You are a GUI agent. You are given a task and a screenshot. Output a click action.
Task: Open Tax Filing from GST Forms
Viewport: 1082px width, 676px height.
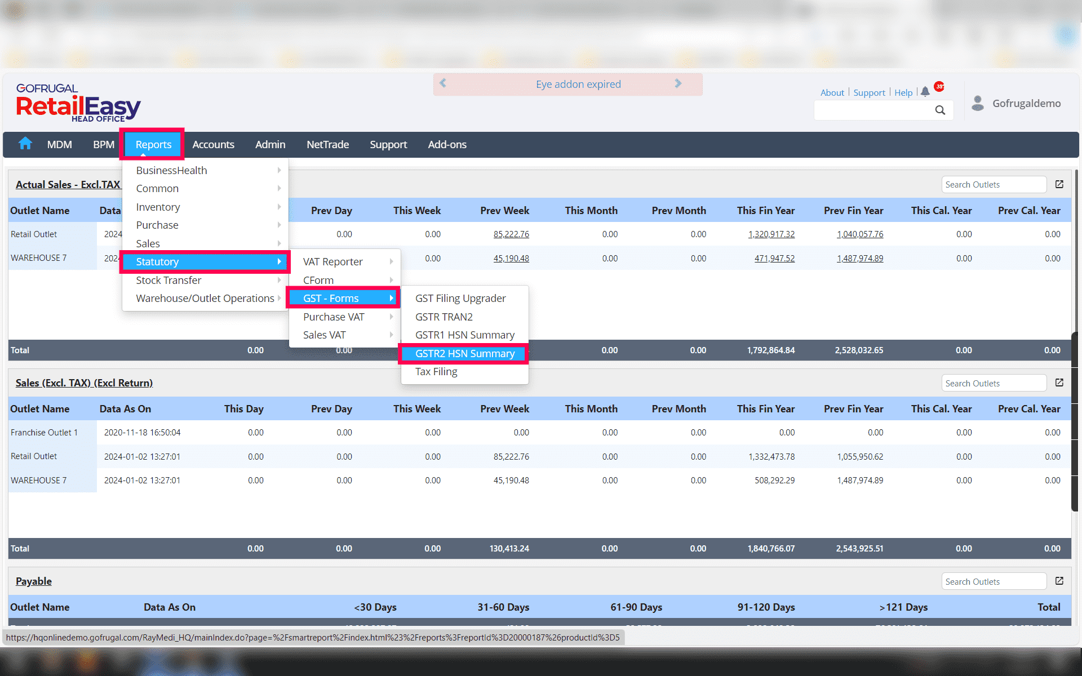[436, 372]
